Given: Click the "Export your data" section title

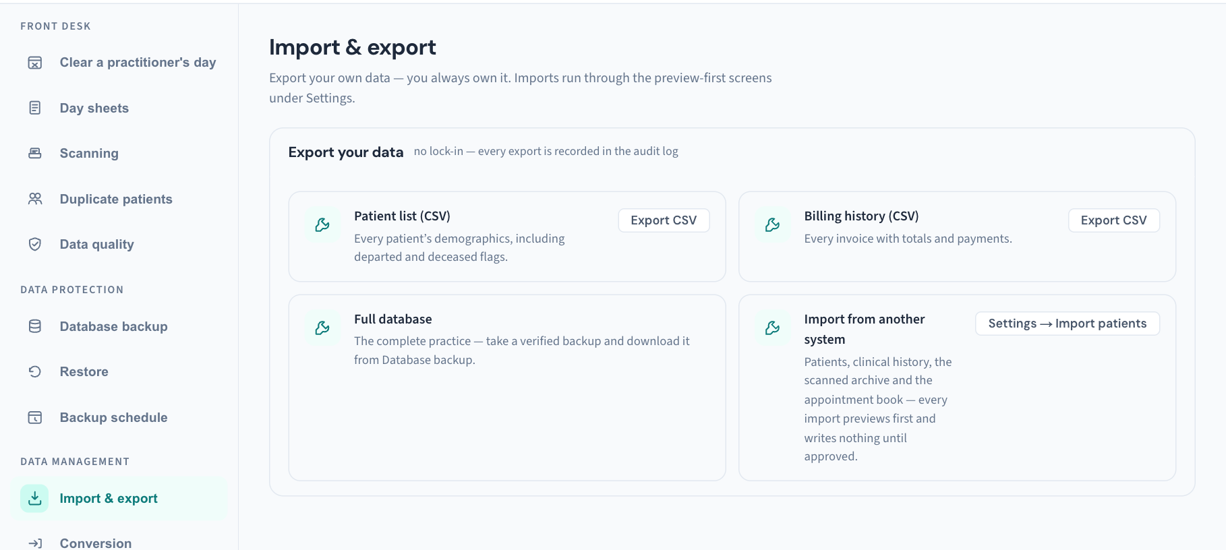Looking at the screenshot, I should (x=346, y=152).
